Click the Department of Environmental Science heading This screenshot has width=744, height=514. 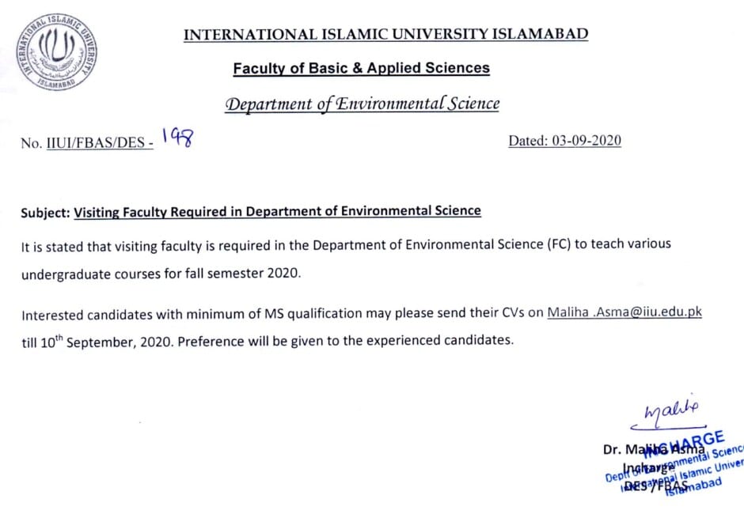[362, 104]
